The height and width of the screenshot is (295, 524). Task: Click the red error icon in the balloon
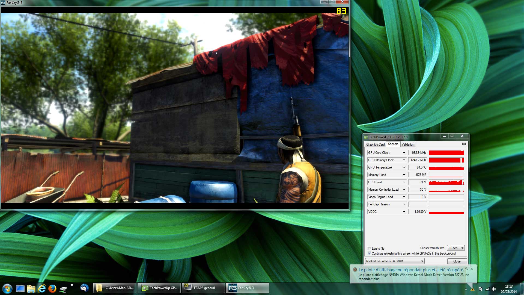[x=355, y=270]
